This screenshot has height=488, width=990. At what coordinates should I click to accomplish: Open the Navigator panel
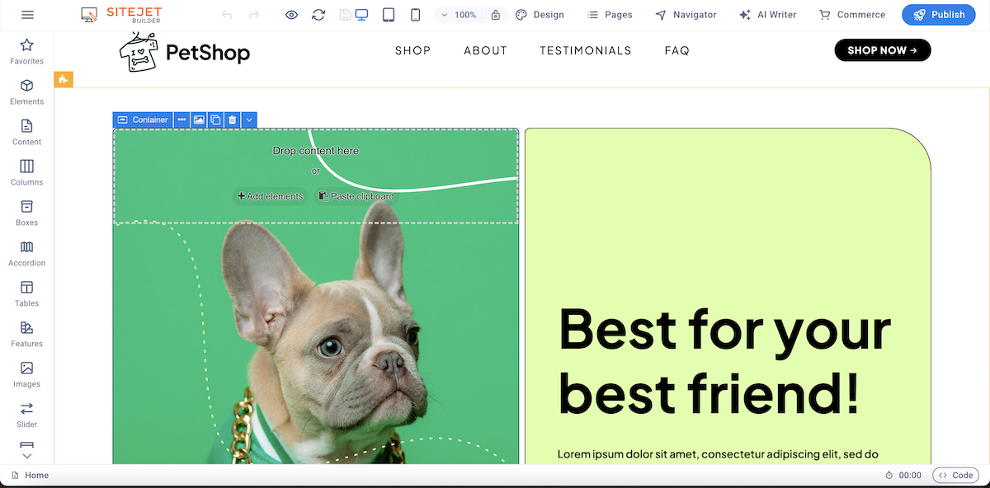tap(686, 15)
